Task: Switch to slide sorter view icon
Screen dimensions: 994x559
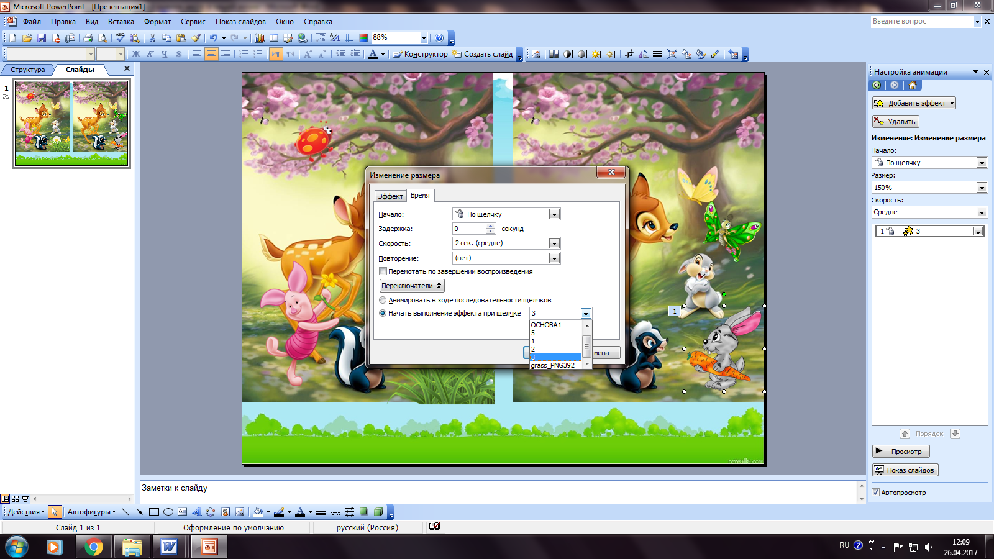Action: coord(16,499)
